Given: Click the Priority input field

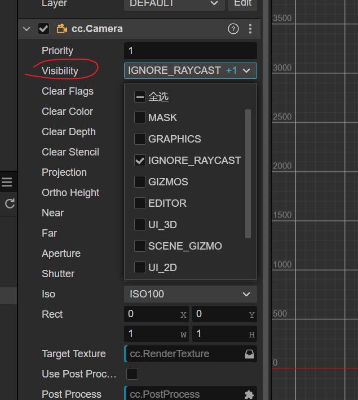Looking at the screenshot, I should [x=191, y=51].
